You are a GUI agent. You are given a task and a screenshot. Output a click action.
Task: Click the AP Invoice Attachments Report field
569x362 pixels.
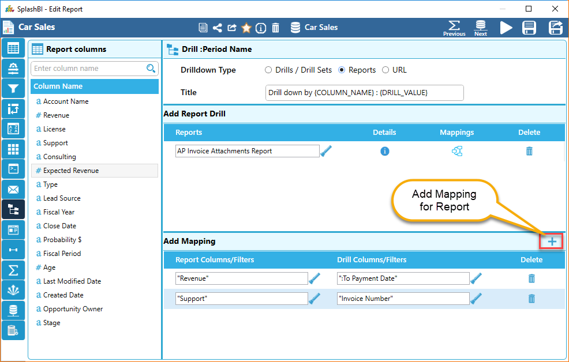(247, 151)
